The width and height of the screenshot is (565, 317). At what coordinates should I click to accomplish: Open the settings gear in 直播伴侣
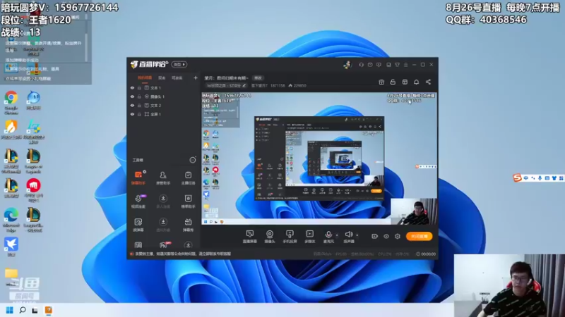(398, 236)
